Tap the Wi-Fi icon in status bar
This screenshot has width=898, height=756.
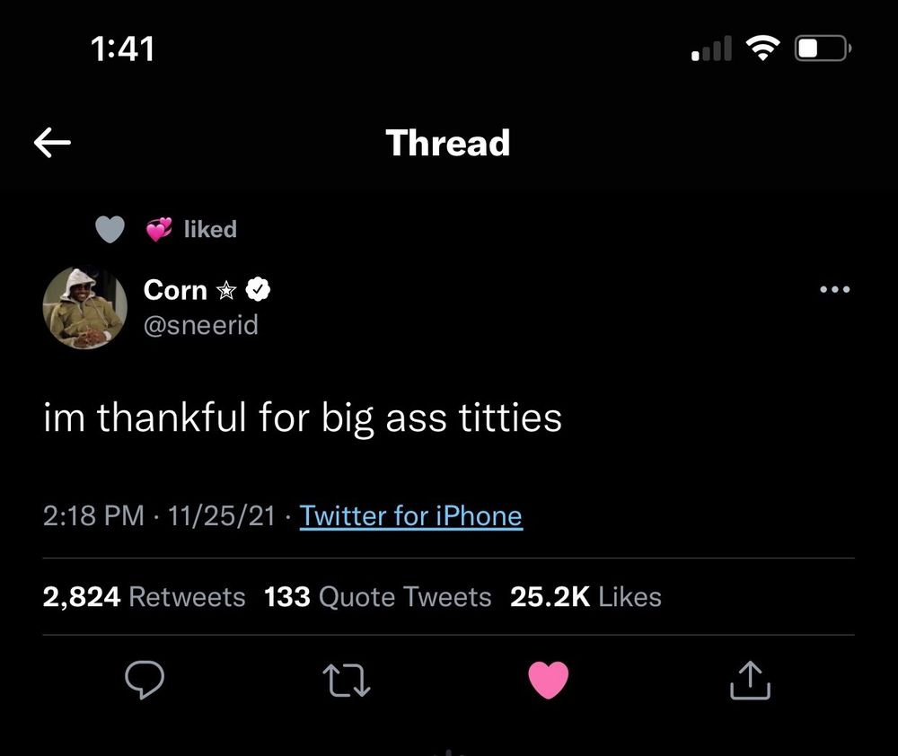click(x=762, y=48)
